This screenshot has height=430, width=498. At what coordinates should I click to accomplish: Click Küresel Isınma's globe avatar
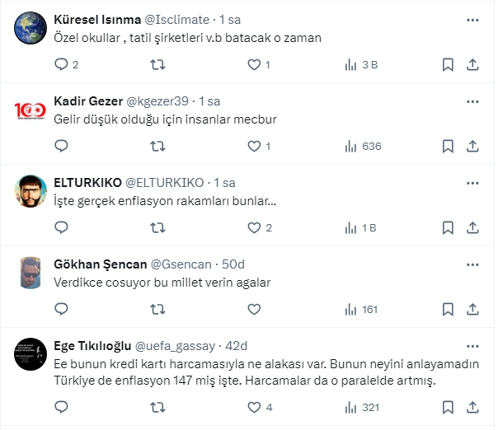(31, 27)
